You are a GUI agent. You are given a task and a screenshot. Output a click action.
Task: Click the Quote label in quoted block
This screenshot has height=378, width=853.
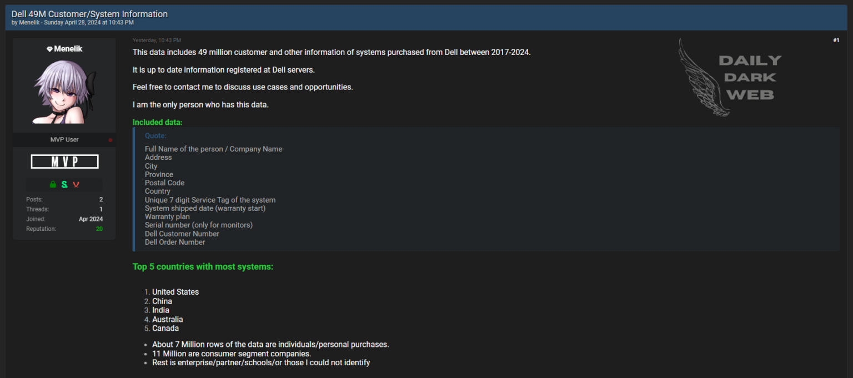(155, 135)
